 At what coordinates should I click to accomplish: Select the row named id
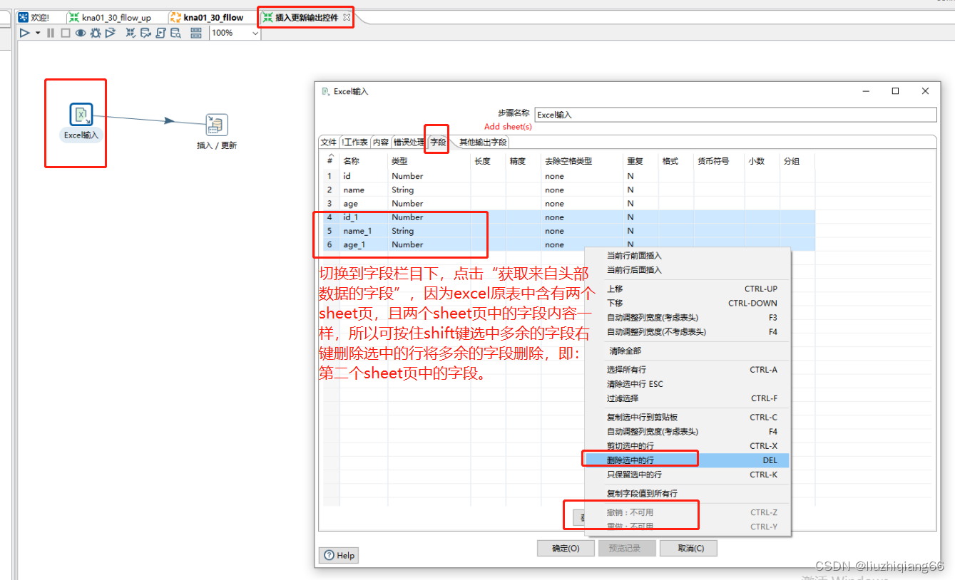pyautogui.click(x=569, y=176)
